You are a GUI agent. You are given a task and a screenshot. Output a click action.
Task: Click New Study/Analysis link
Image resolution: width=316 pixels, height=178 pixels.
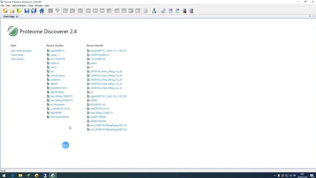[x=21, y=51]
